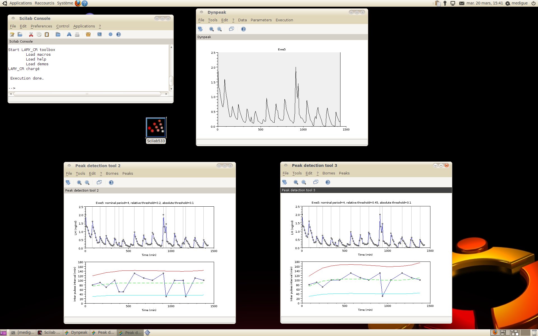Screen dimensions: 538x336
Task: Open Peaks menu in Peak detection tool 2
Action: 127,174
